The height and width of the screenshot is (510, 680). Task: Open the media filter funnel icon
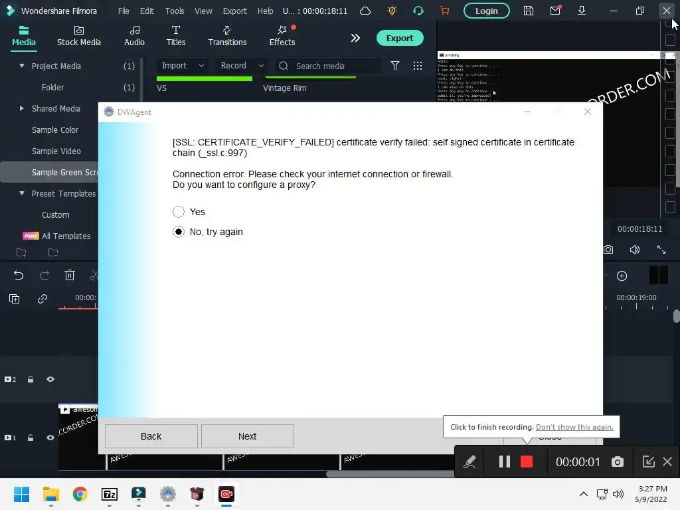click(x=394, y=66)
